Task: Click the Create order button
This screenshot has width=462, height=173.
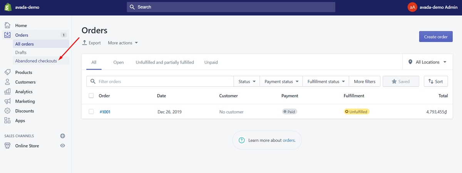Action: [x=436, y=37]
